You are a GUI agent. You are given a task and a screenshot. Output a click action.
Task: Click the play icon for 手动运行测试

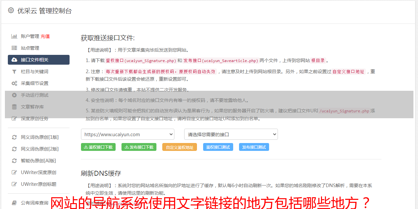pos(14,95)
